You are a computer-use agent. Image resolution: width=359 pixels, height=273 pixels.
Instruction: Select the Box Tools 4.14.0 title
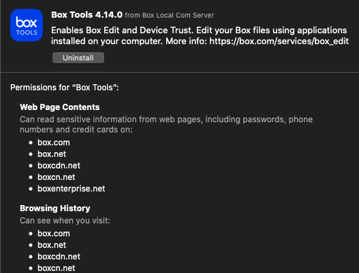click(x=87, y=15)
